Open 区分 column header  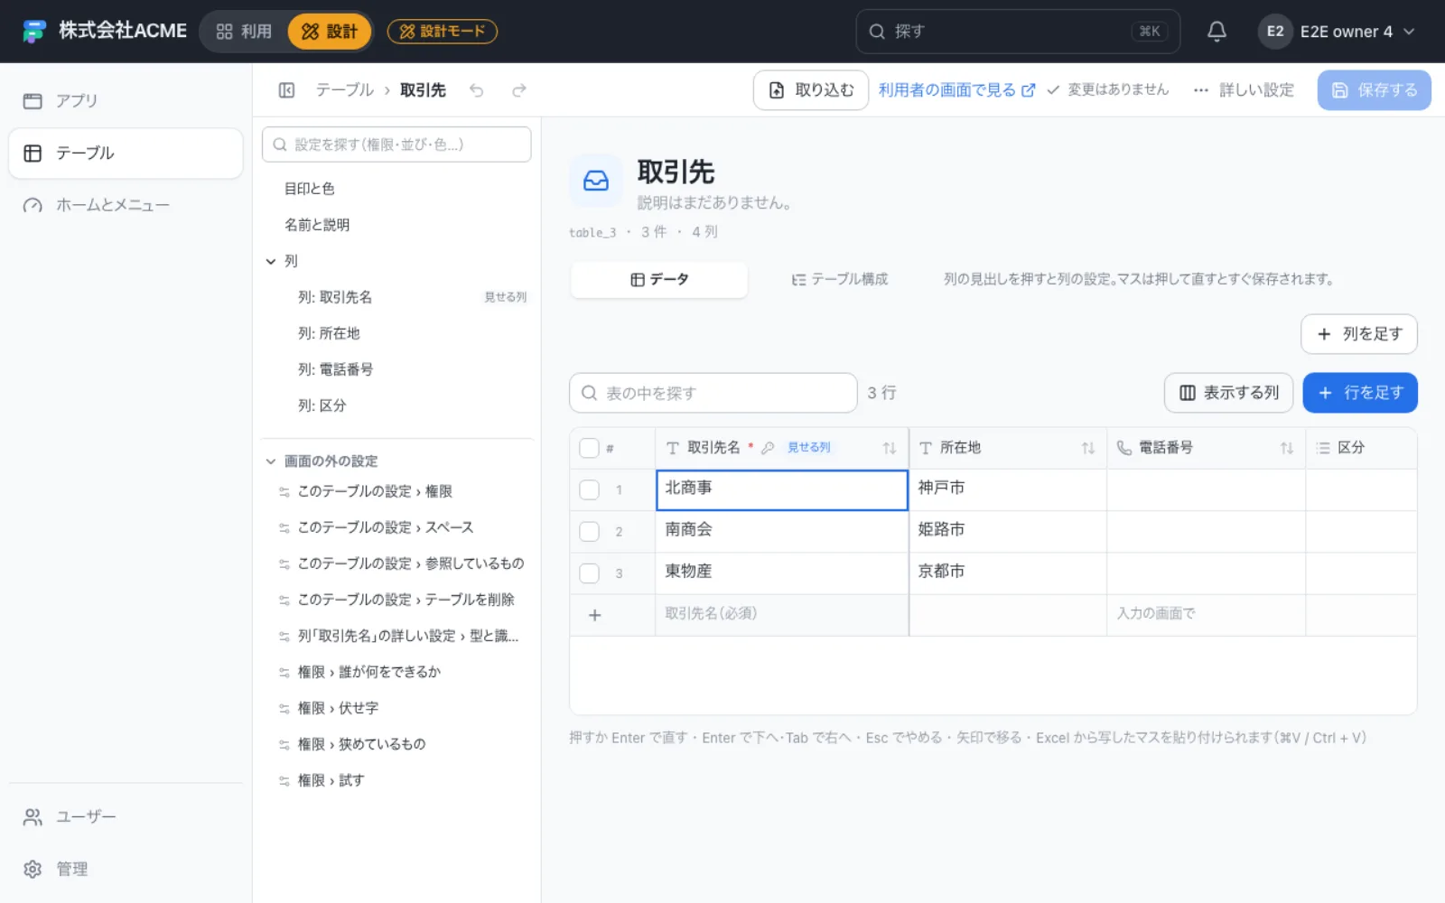point(1361,448)
